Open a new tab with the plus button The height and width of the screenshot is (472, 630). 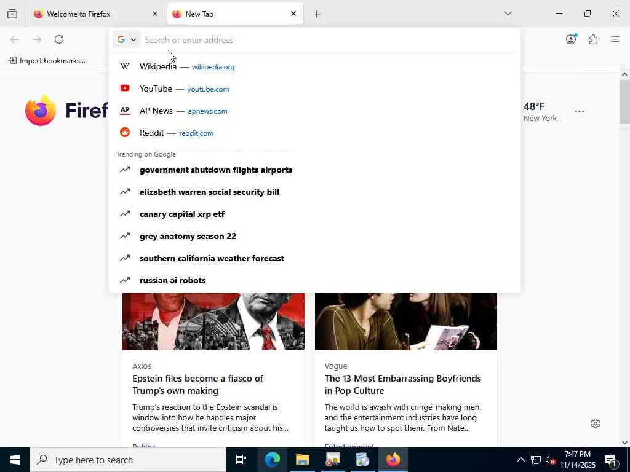coord(317,14)
